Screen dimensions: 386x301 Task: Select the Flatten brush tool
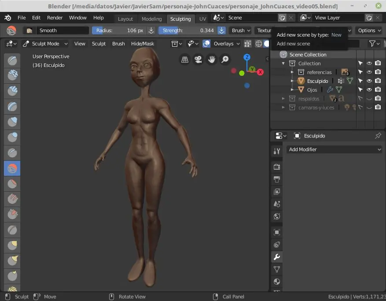click(x=12, y=184)
